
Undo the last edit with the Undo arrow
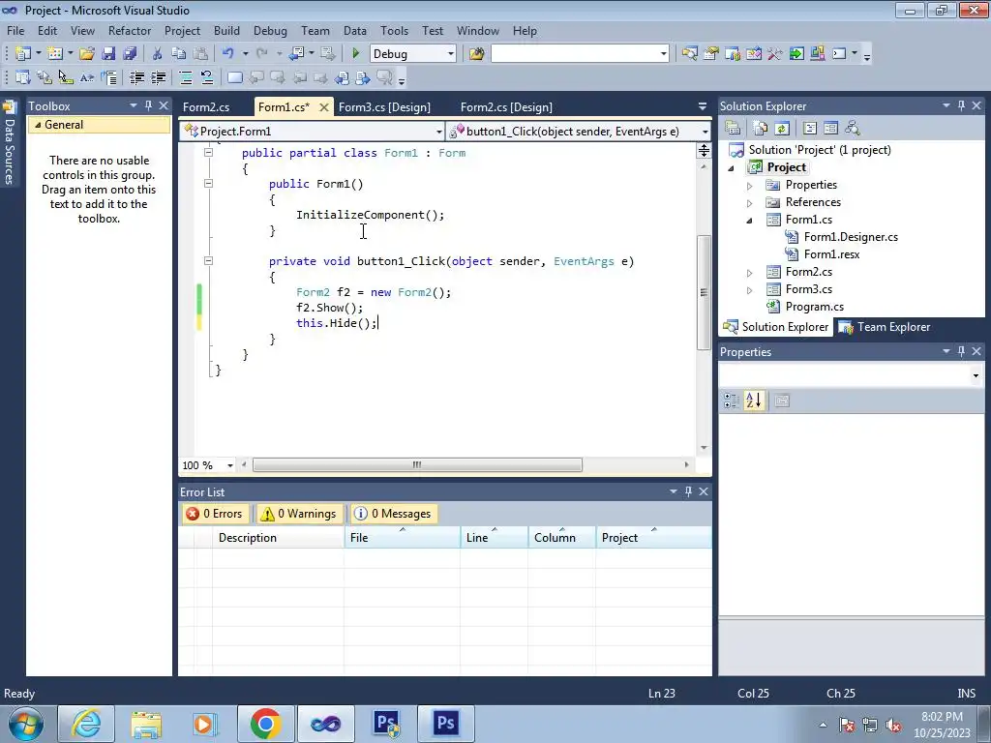[x=228, y=54]
